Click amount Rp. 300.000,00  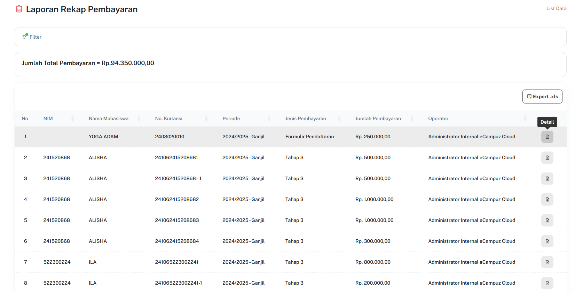(x=373, y=241)
